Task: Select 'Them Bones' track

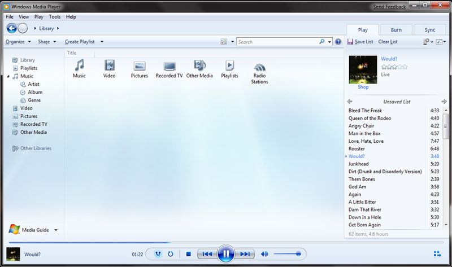Action: click(393, 179)
